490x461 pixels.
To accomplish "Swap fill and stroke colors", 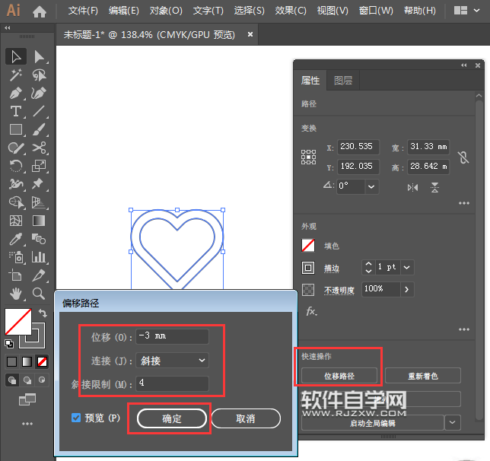I will [x=43, y=313].
